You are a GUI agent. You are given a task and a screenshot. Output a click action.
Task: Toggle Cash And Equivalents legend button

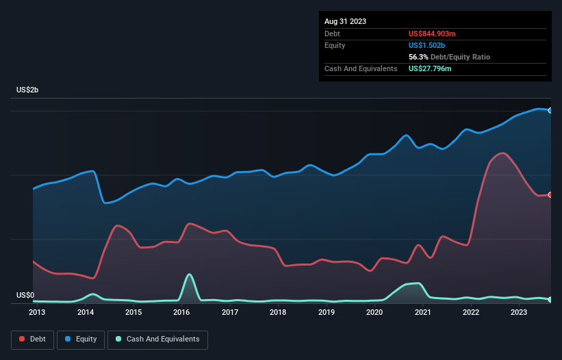click(x=157, y=339)
